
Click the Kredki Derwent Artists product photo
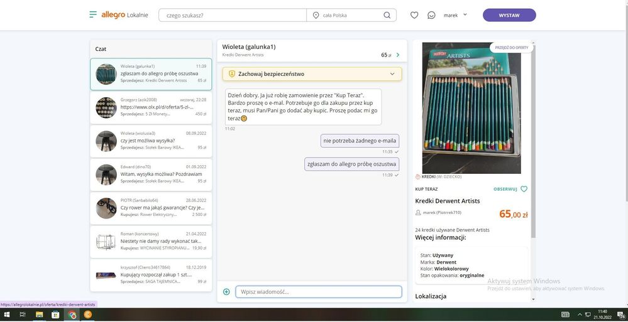click(x=471, y=108)
